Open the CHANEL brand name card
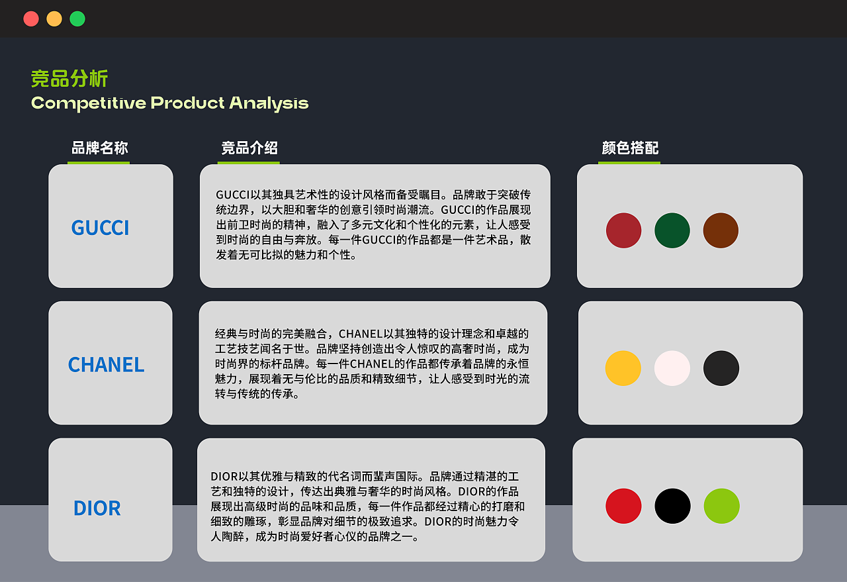The image size is (847, 582). 111,363
